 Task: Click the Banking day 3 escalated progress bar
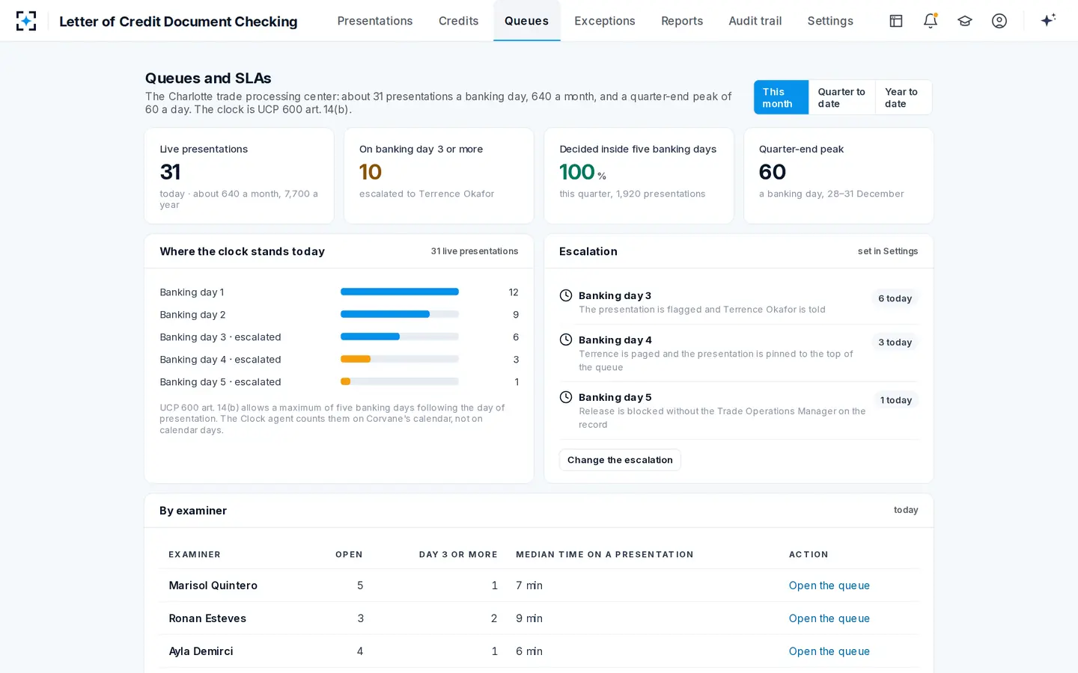coord(400,336)
